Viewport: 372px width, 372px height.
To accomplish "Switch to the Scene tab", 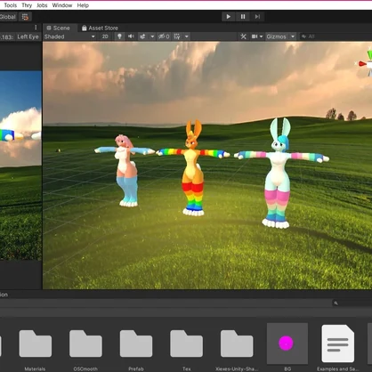I will (x=58, y=28).
